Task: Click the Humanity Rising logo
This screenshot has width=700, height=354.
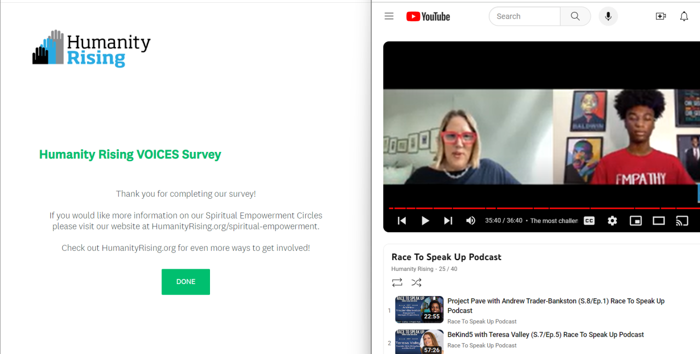Action: tap(91, 49)
